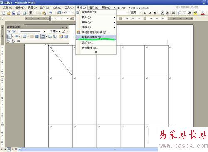Click the decrease indent button

[x=189, y=13]
